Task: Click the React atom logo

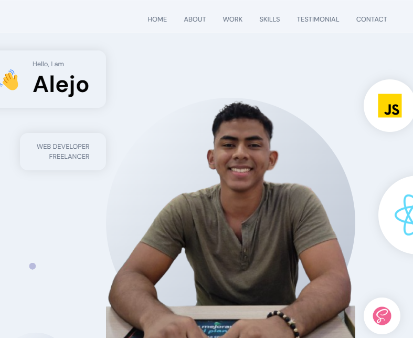Action: click(404, 215)
